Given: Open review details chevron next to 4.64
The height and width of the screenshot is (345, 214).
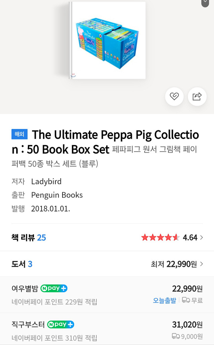Looking at the screenshot, I should [x=202, y=238].
